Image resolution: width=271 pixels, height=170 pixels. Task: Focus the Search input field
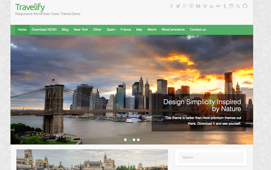pos(211,157)
